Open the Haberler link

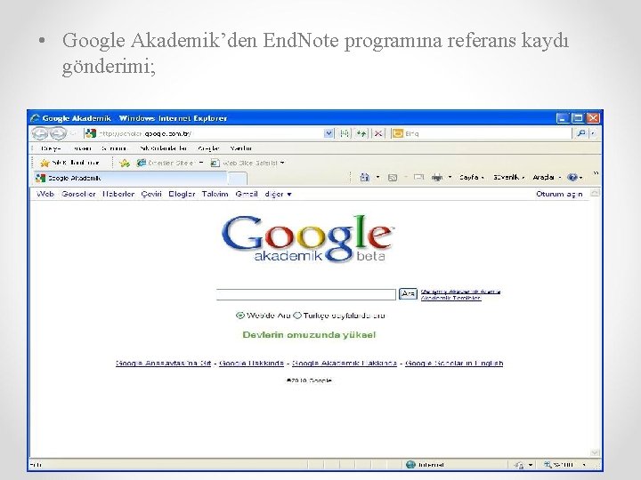click(x=118, y=194)
